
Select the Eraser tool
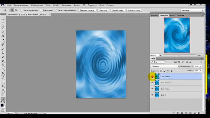3,61
